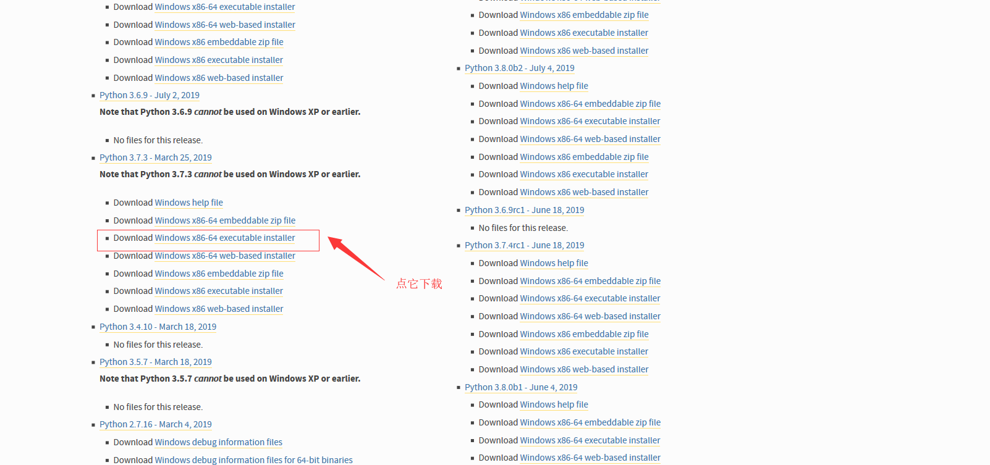
Task: Get Python 3.8.0b2 Windows x86 embeddable zip file
Action: pos(584,157)
